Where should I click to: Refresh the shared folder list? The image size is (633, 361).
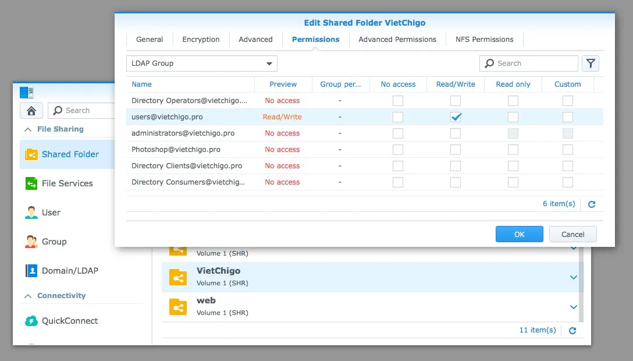572,330
